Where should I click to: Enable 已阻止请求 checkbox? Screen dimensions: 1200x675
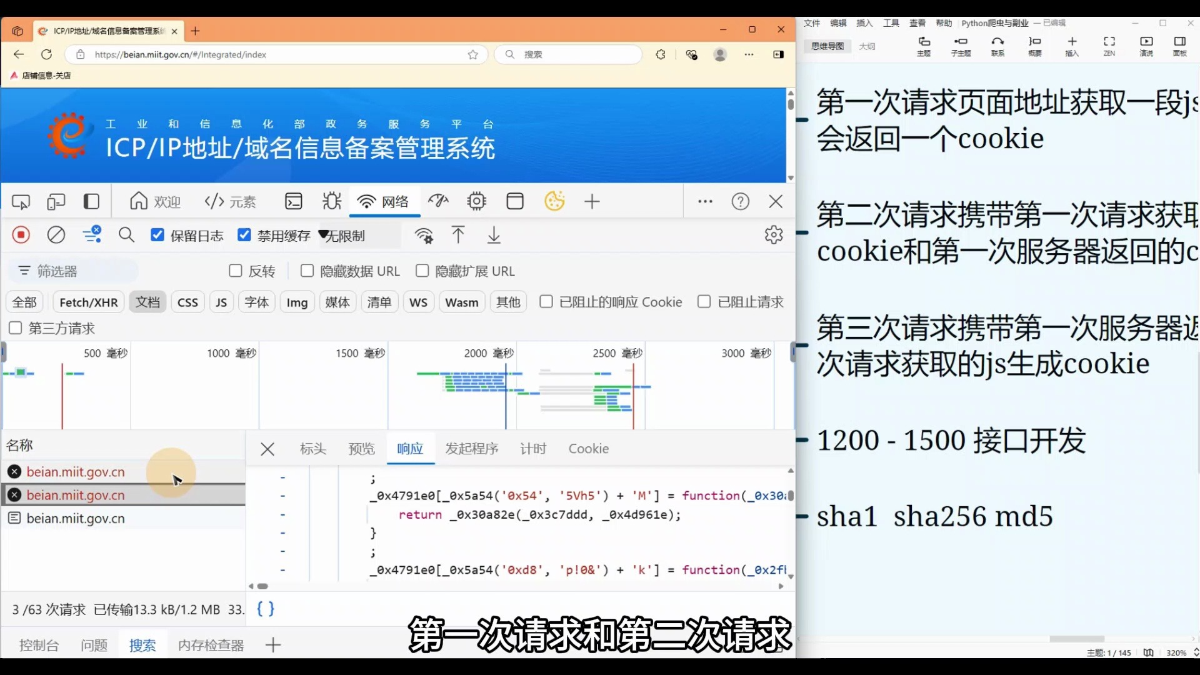(704, 302)
